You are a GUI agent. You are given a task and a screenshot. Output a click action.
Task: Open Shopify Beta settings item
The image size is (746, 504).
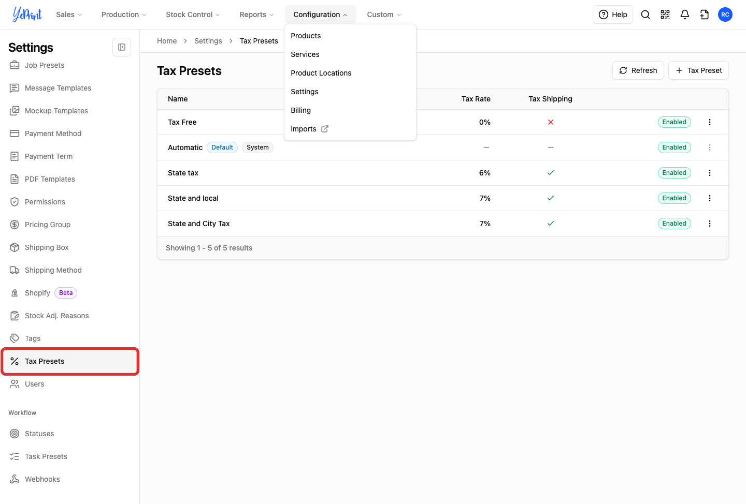69,293
